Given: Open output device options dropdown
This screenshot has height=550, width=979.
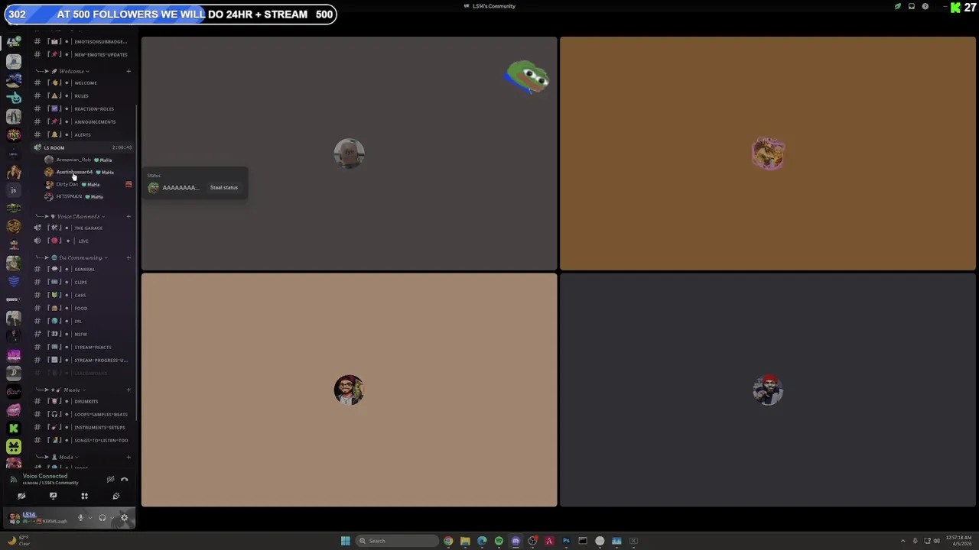Looking at the screenshot, I should click(112, 517).
